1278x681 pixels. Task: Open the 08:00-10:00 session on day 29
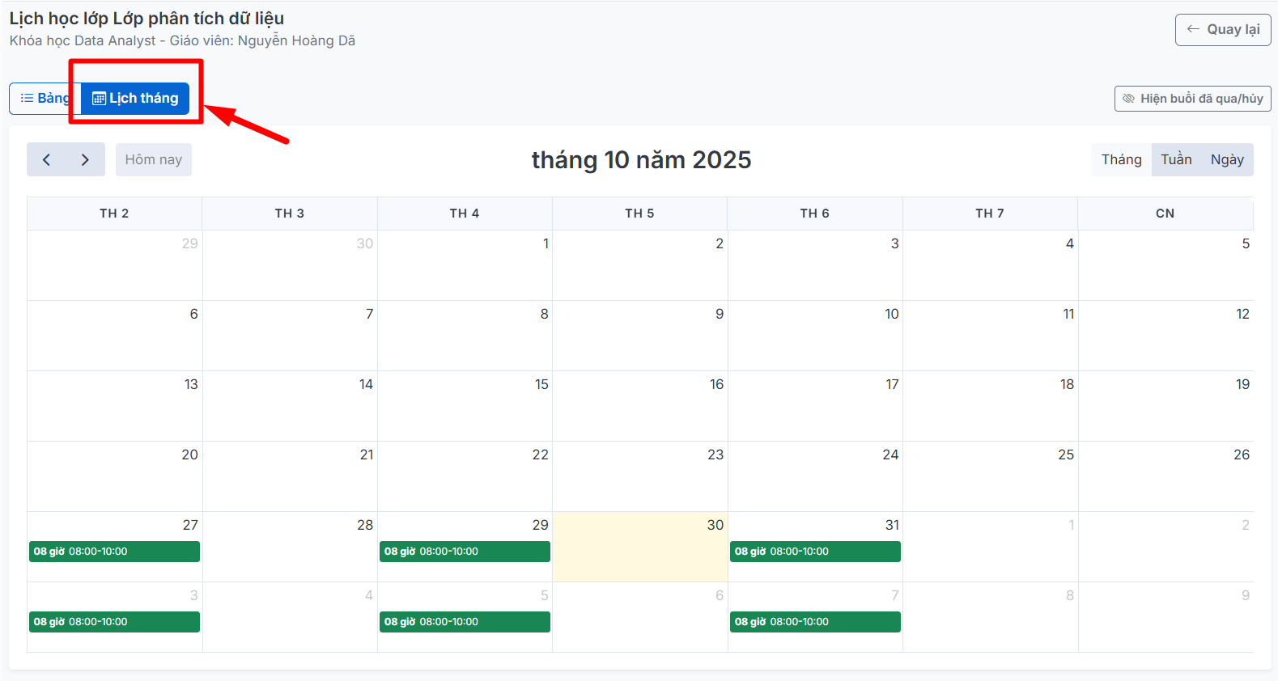click(465, 552)
